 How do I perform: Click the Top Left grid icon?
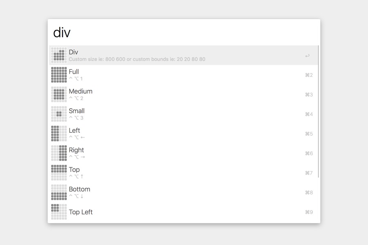59,212
